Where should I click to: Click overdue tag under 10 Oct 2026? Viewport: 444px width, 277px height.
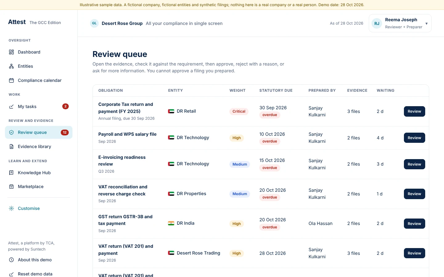(x=270, y=141)
